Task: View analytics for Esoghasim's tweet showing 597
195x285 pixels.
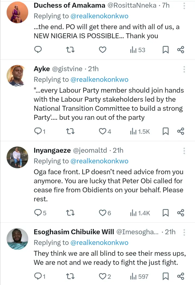Action: pyautogui.click(x=139, y=276)
